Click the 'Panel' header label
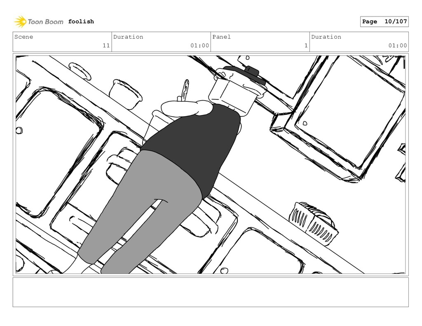422x326 pixels. (x=221, y=37)
